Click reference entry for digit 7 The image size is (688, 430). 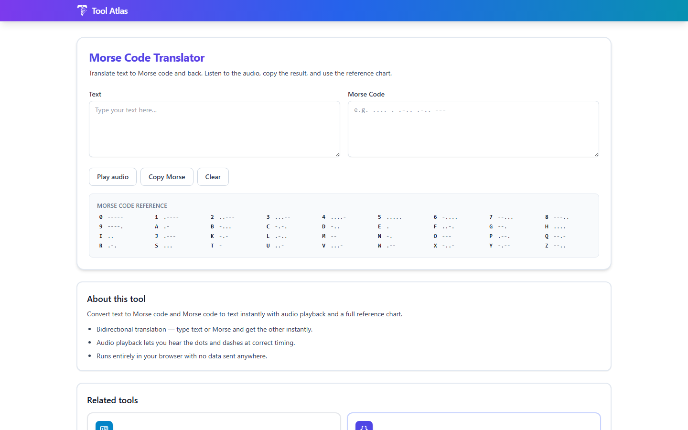pyautogui.click(x=501, y=217)
